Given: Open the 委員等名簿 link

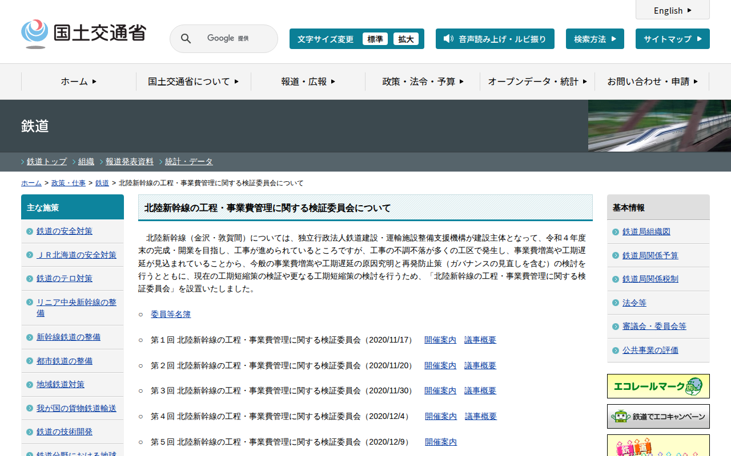Looking at the screenshot, I should [171, 314].
